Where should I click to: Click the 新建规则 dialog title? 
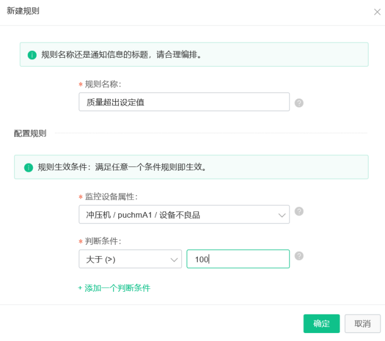click(23, 11)
